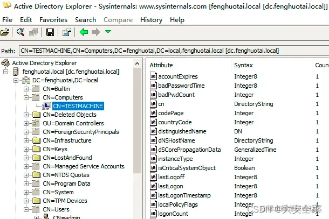Open the History menu
The image size is (329, 219).
pyautogui.click(x=151, y=20)
